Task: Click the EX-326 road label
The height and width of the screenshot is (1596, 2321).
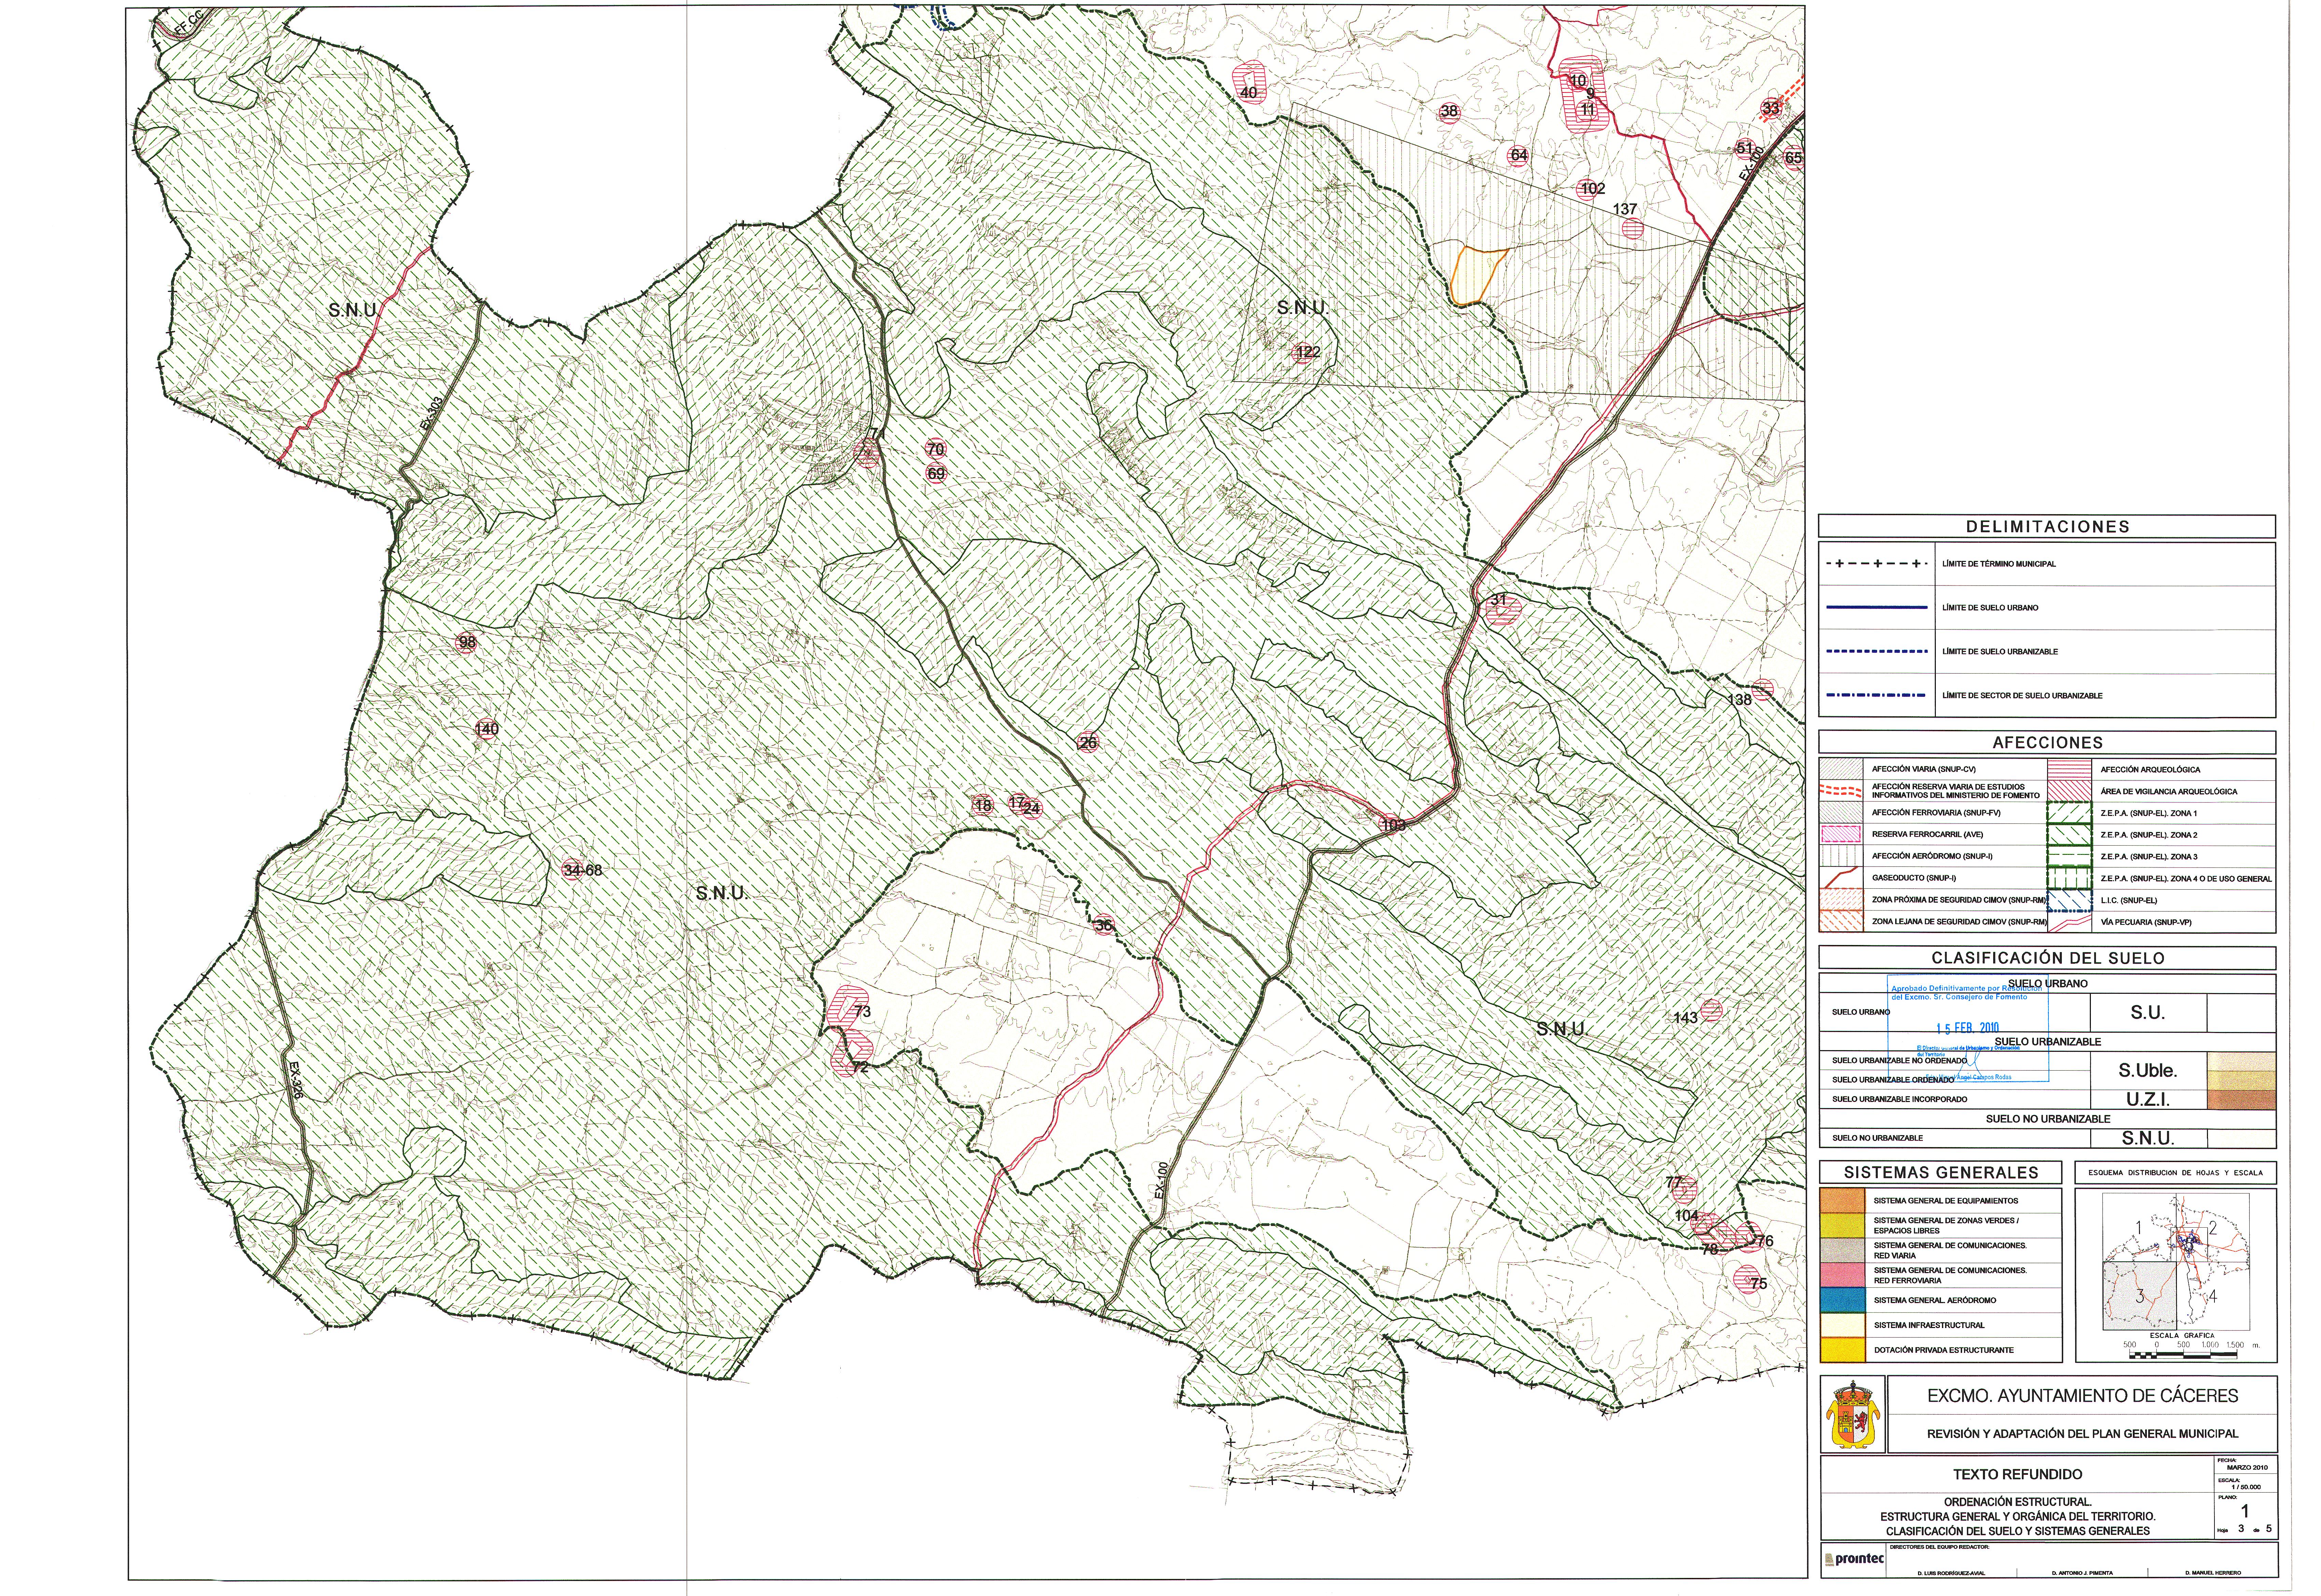Action: [x=296, y=1080]
